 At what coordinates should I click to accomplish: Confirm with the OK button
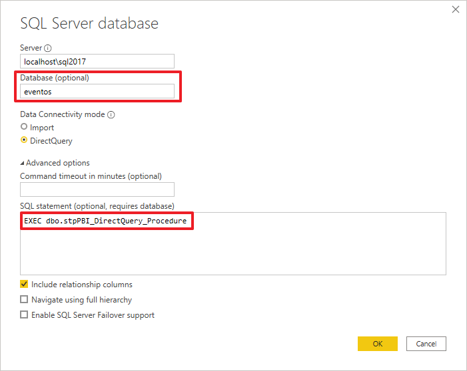click(x=377, y=344)
